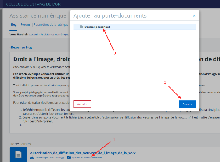Viewport: 220px width, 162px height.
Task: Click the Assistance numérique page heading
Action: [x=38, y=15]
